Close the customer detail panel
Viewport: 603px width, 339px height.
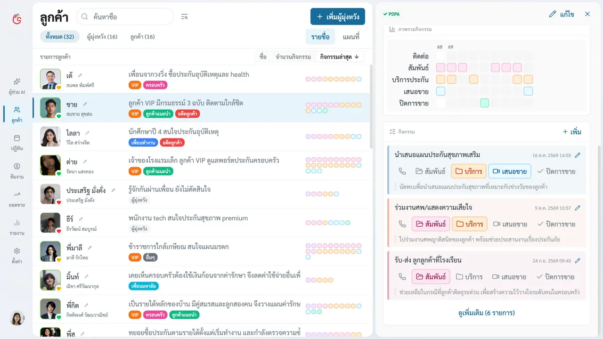(587, 14)
